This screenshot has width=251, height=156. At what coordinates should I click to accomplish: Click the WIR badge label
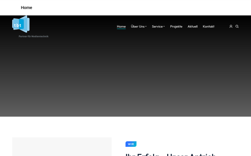point(131,144)
